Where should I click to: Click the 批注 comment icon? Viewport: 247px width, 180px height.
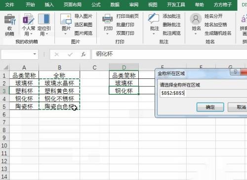pos(154,19)
